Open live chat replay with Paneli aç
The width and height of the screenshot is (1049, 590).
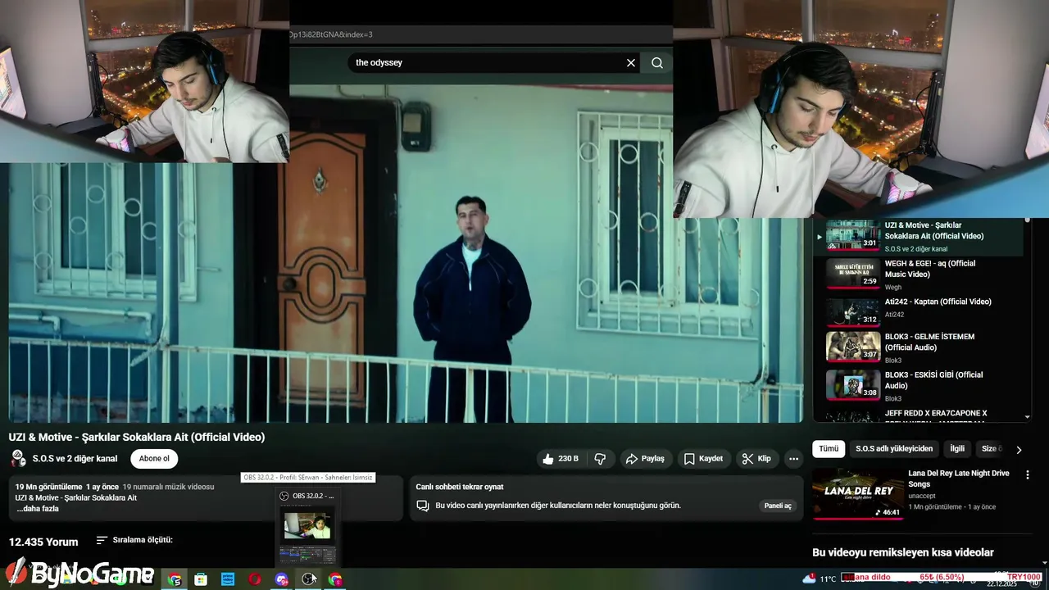click(778, 506)
